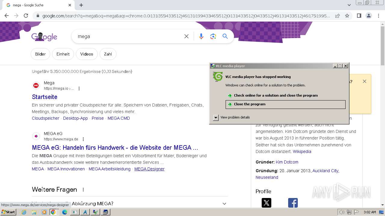Screen dimensions: 385x216
Task: Open the Auckland City link
Action: (x=325, y=171)
